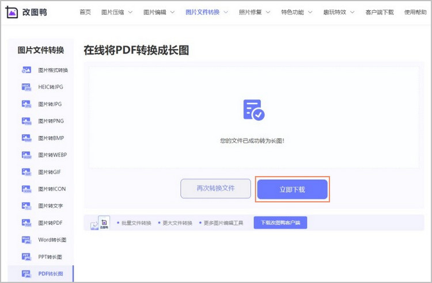
Task: Expand the 图片压缩 dropdown menu
Action: 116,12
